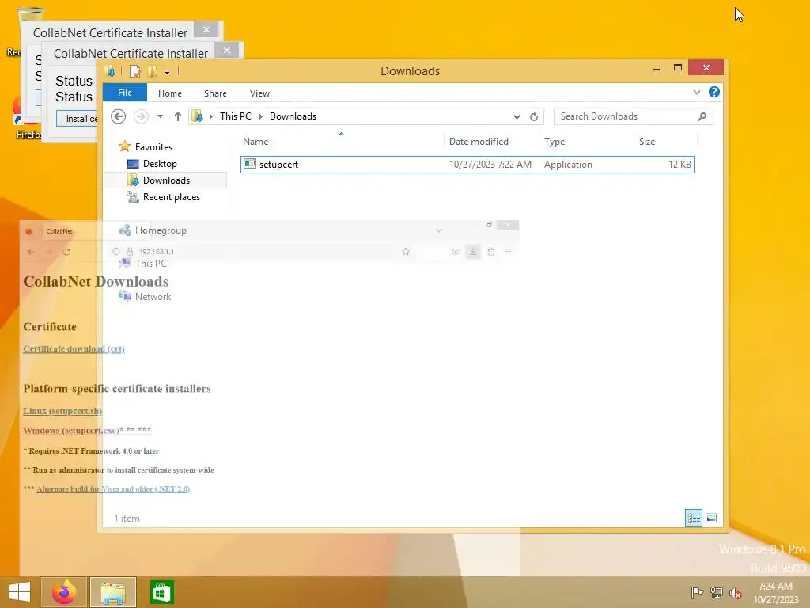Image resolution: width=810 pixels, height=608 pixels.
Task: Click Install button in Certificate Installer
Action: [x=78, y=119]
